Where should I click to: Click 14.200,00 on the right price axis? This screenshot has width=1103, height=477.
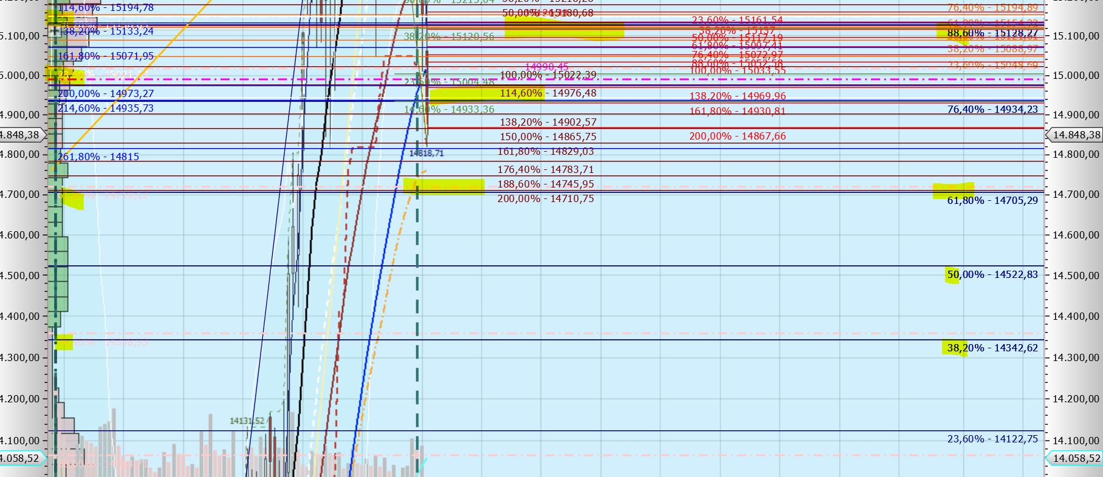coord(1076,399)
